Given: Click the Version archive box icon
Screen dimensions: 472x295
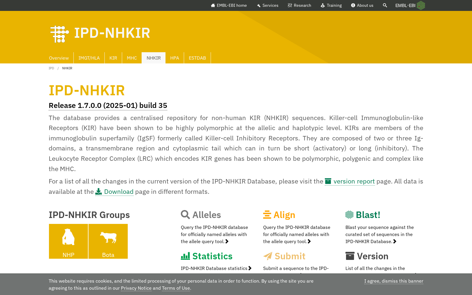Looking at the screenshot, I should pos(350,256).
